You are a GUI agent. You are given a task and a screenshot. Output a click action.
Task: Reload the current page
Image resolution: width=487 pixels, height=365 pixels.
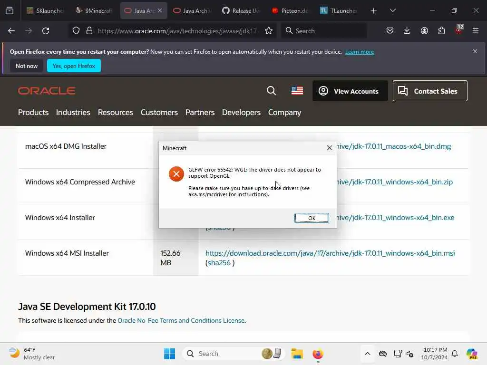click(x=46, y=31)
